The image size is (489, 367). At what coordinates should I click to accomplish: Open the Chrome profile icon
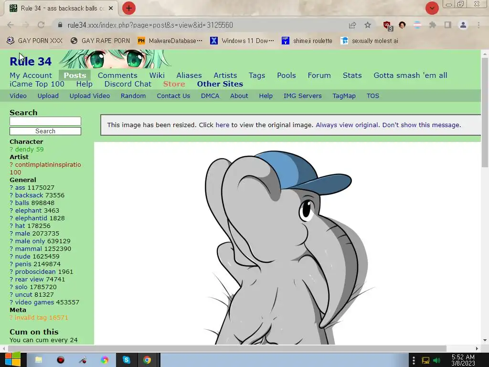(463, 25)
